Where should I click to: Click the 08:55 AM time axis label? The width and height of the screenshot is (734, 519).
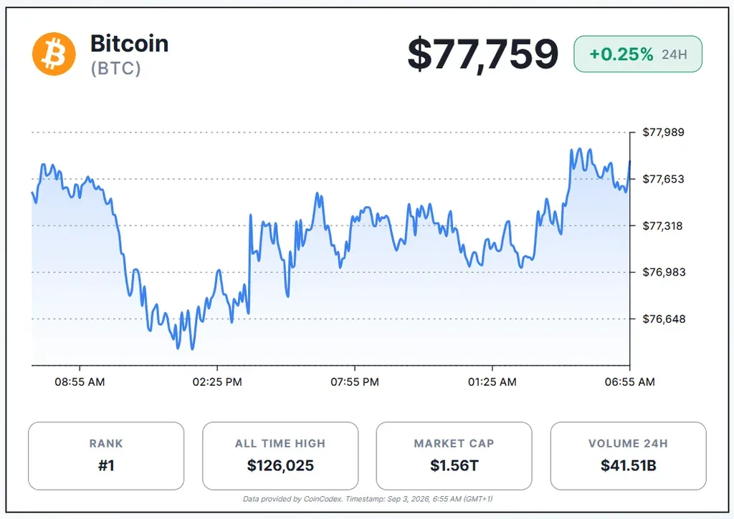80,382
